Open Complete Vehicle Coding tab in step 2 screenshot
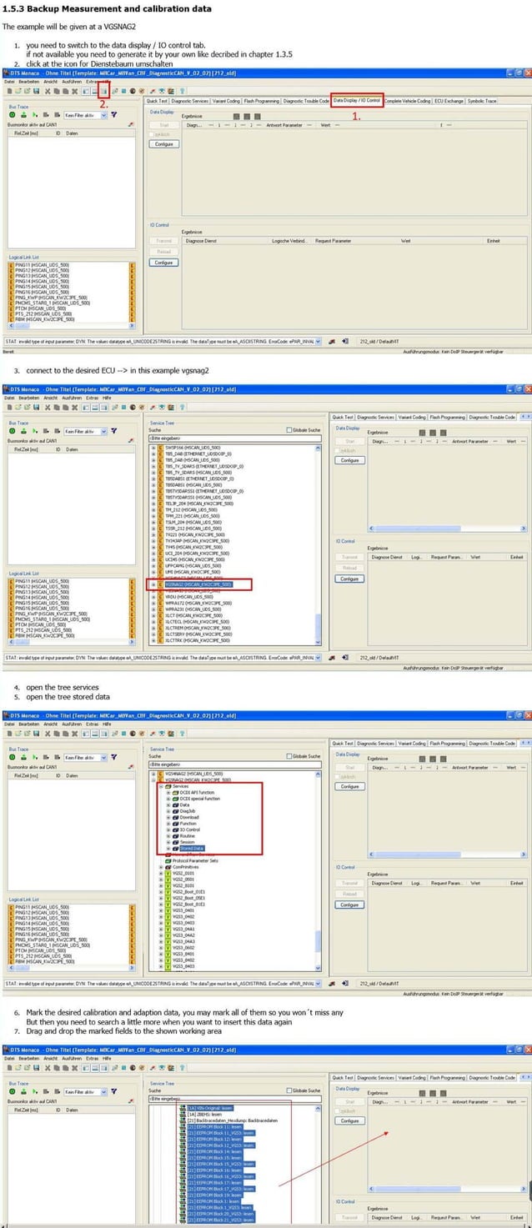Image resolution: width=532 pixels, height=1228 pixels. [x=408, y=100]
